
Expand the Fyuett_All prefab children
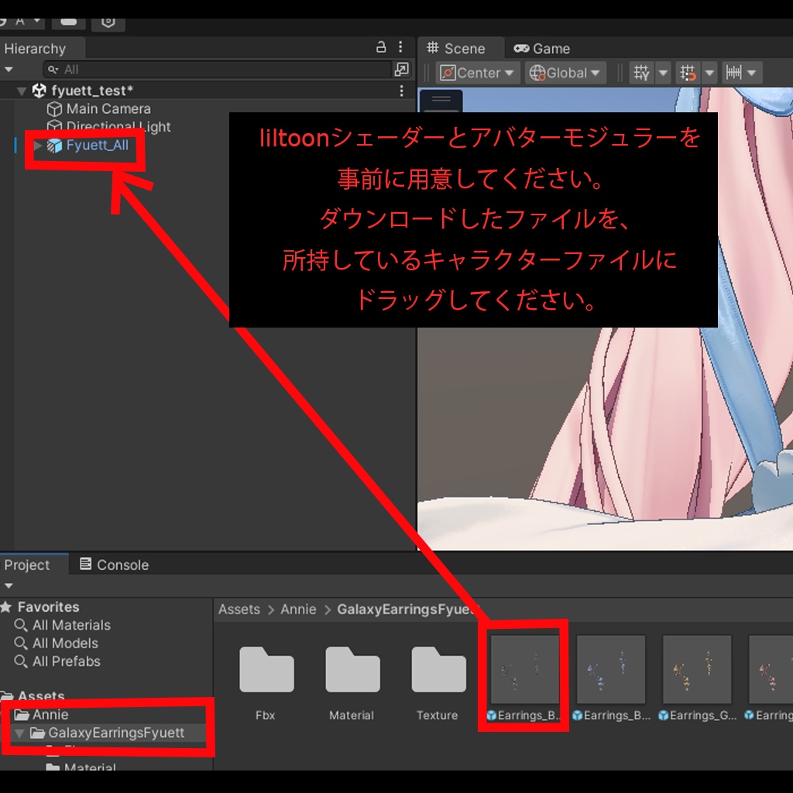point(37,145)
